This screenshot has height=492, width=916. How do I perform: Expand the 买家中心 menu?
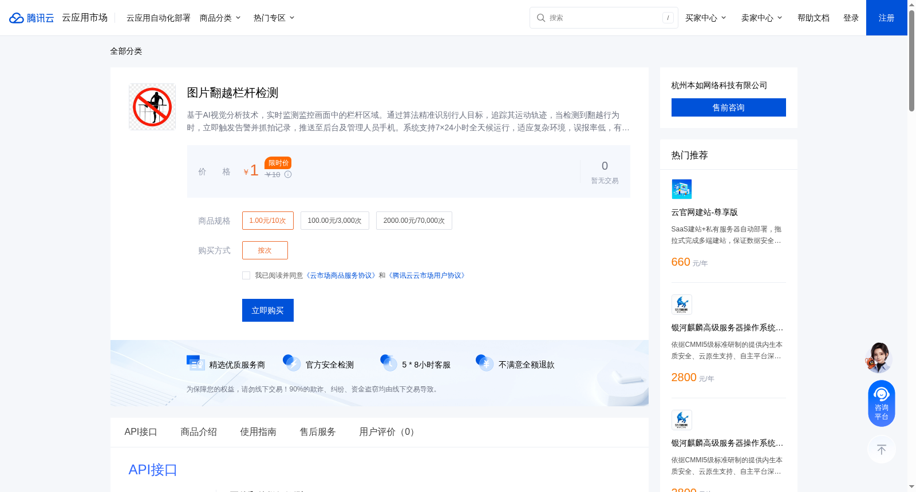click(x=706, y=18)
